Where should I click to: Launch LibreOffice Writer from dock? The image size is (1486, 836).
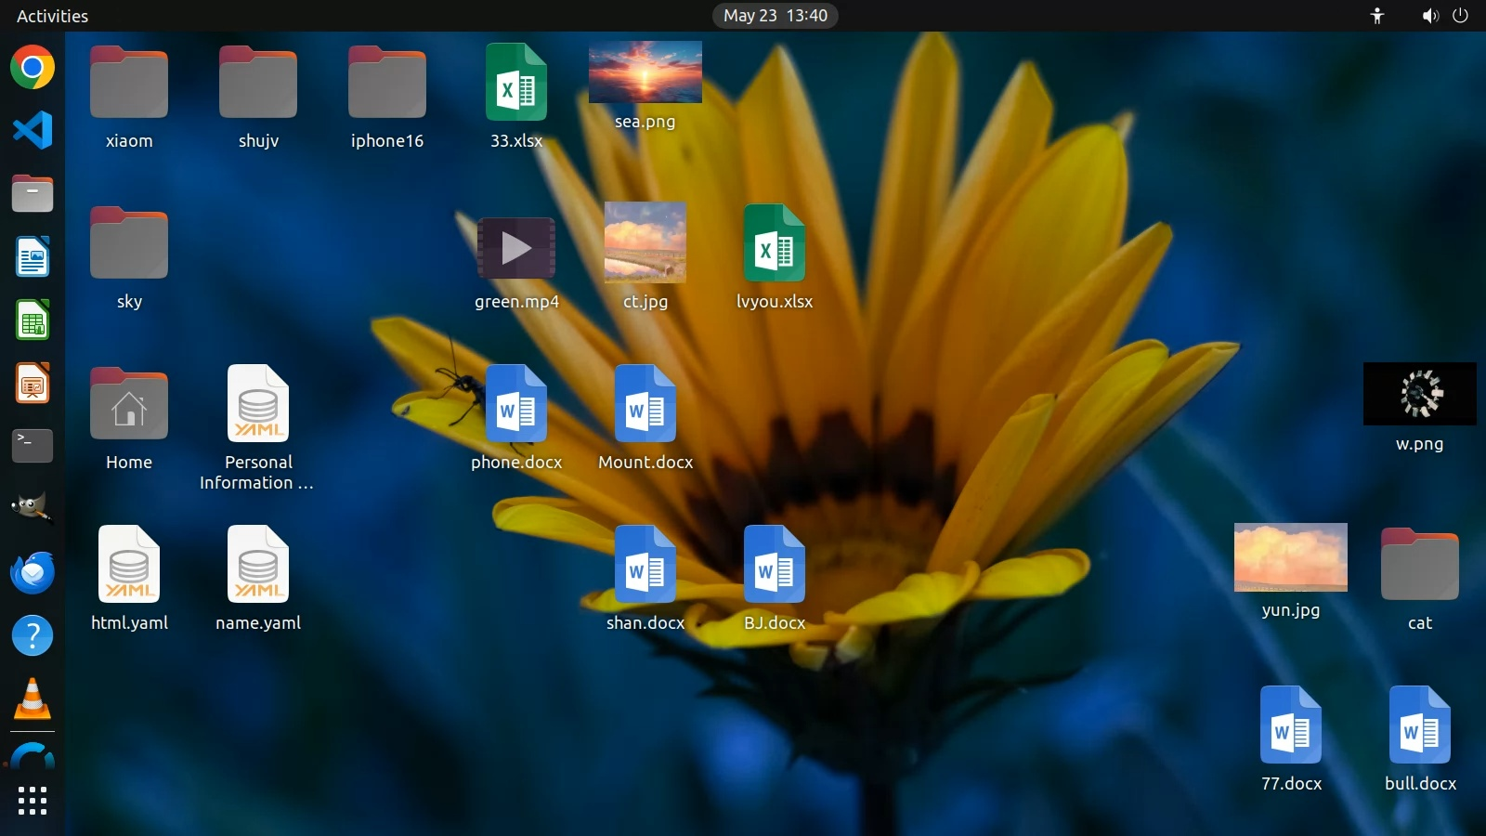(33, 257)
